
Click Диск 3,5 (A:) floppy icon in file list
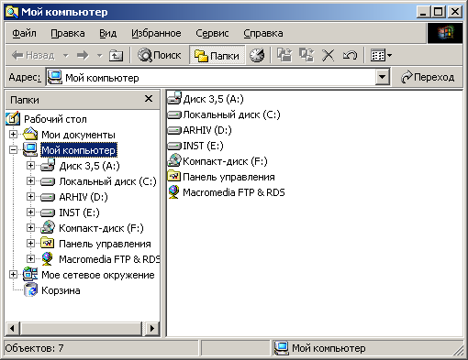(174, 98)
